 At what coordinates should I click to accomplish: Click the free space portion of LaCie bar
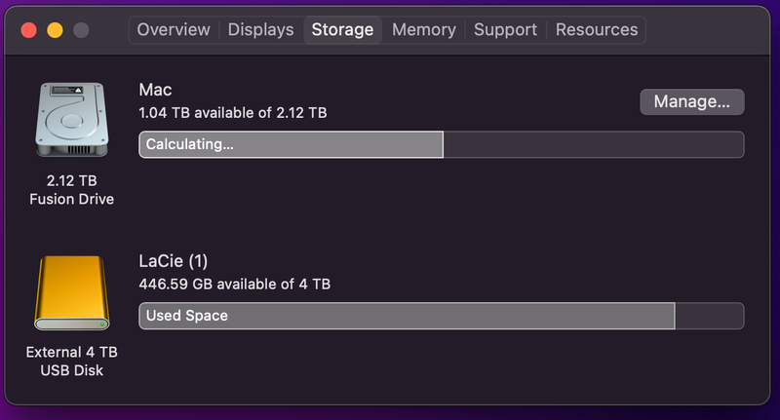tap(709, 316)
